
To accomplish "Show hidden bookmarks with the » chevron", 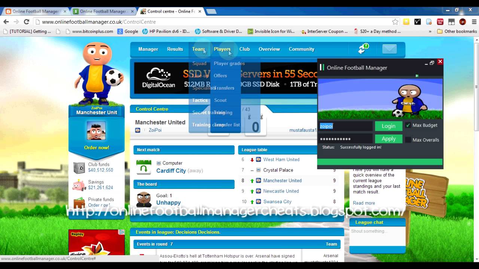I will 430,31.
